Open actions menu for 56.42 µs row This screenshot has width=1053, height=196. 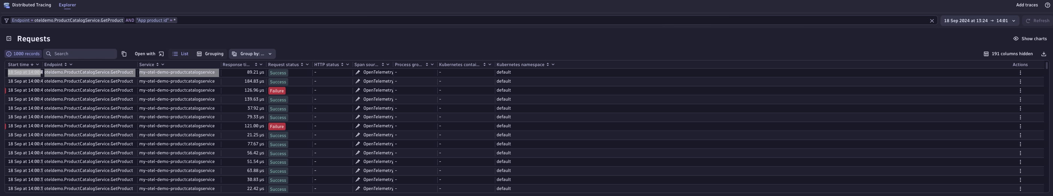(x=1020, y=153)
